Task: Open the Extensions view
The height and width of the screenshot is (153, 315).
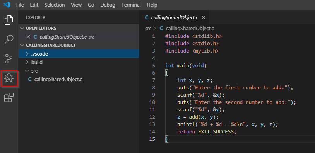Action: [9, 97]
